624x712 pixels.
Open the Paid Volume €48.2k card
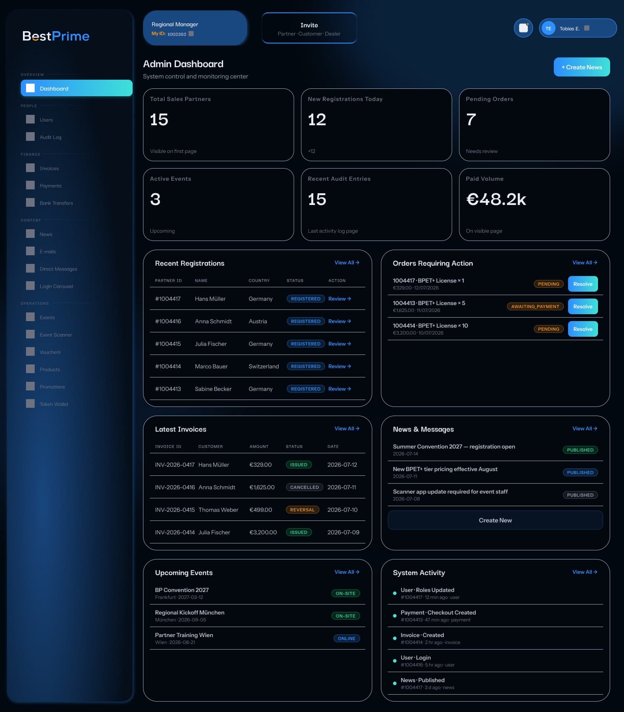(x=534, y=205)
